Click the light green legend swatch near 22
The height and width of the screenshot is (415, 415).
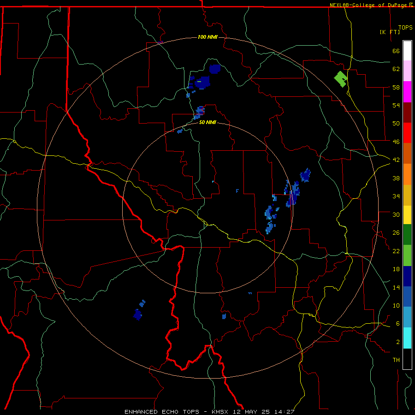click(407, 255)
